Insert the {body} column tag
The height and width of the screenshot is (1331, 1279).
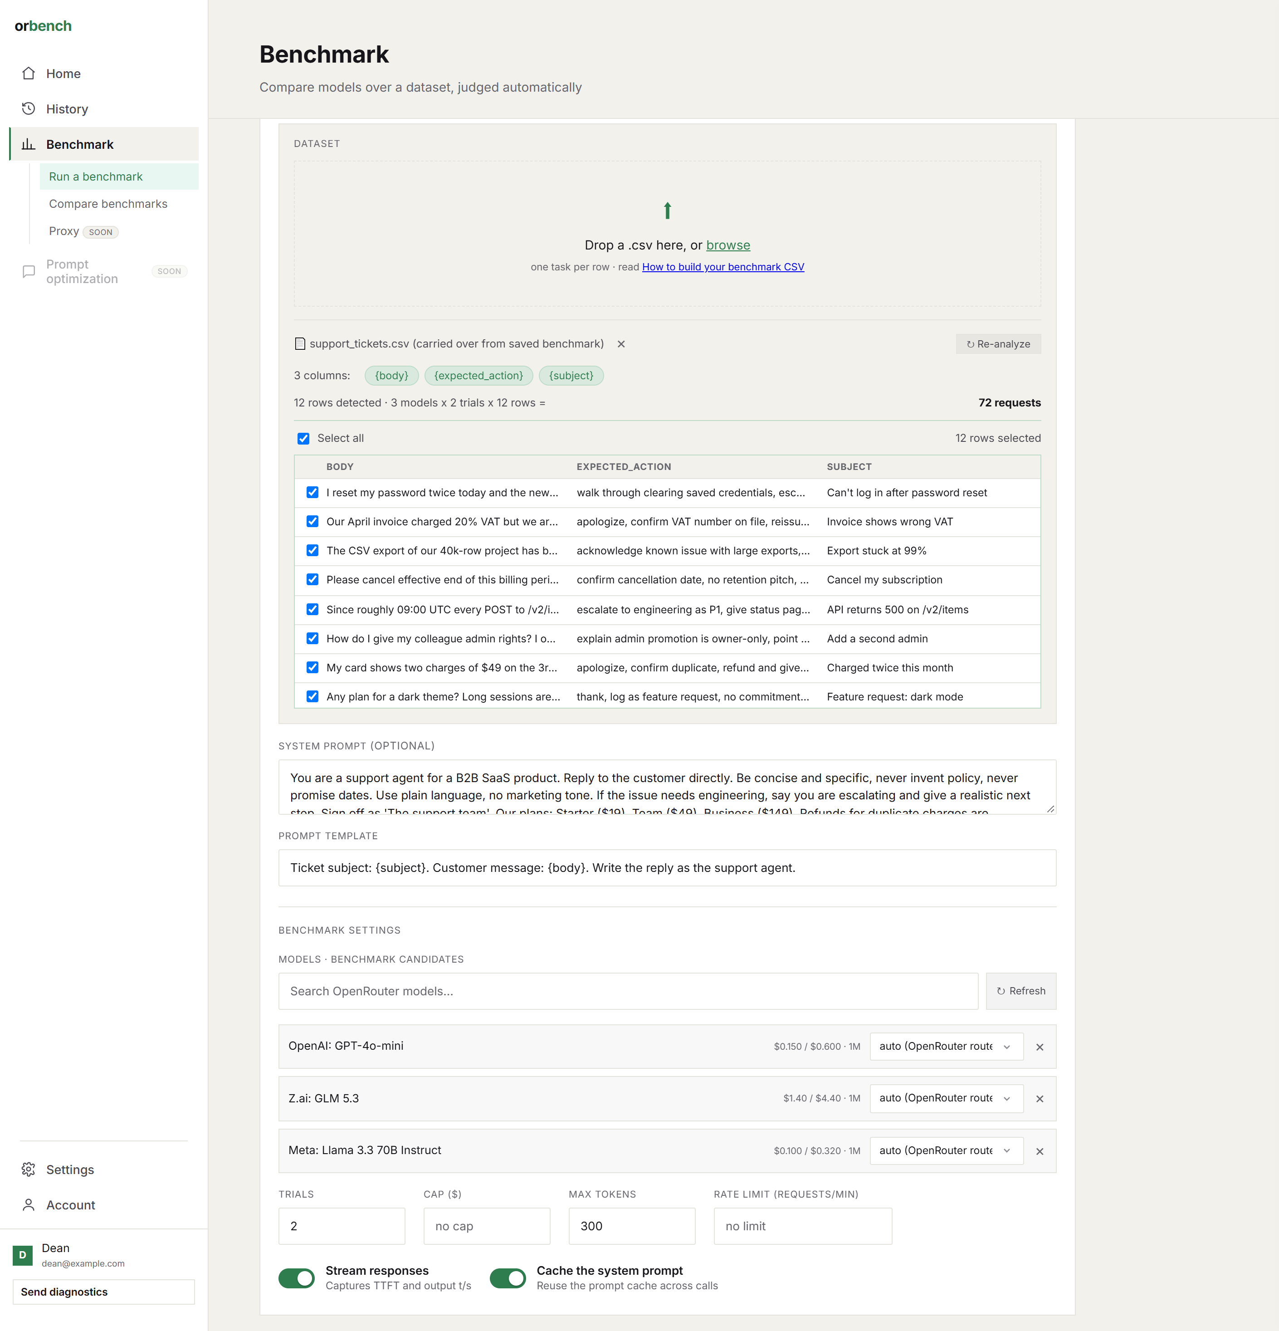(x=392, y=376)
